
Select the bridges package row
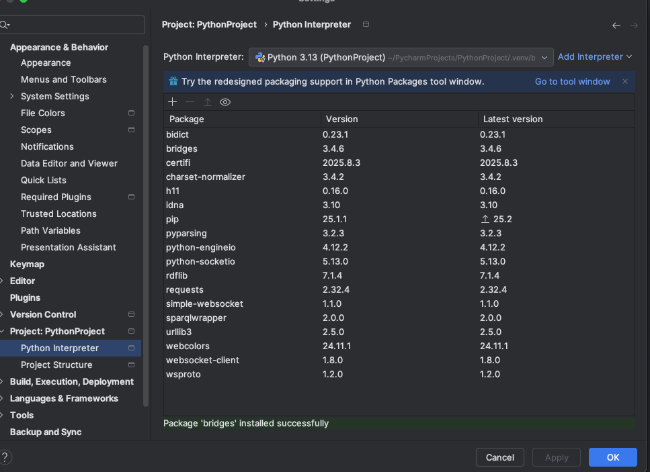pos(399,148)
